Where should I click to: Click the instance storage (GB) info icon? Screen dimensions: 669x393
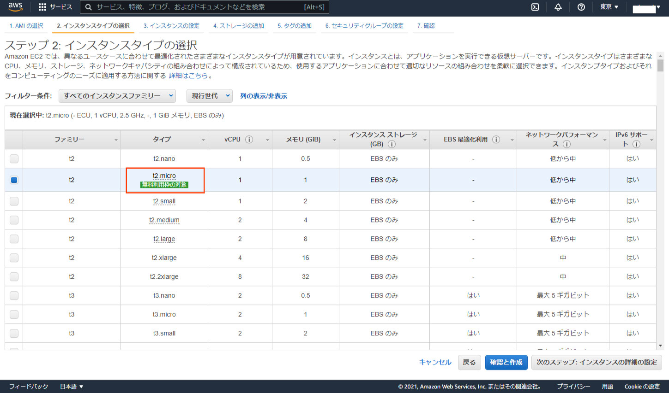coord(392,144)
